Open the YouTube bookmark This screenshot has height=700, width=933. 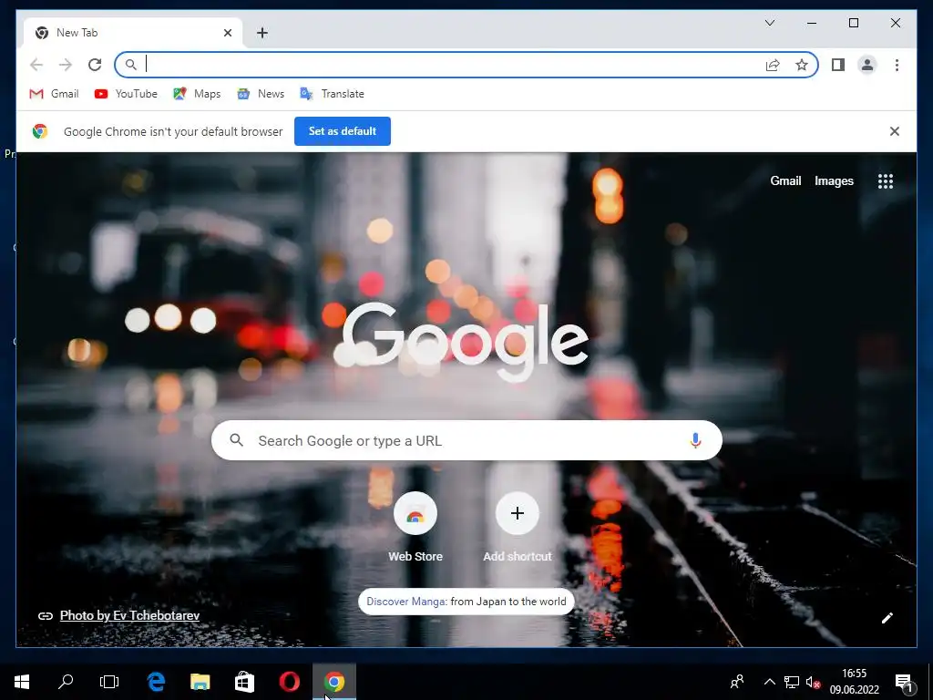126,94
